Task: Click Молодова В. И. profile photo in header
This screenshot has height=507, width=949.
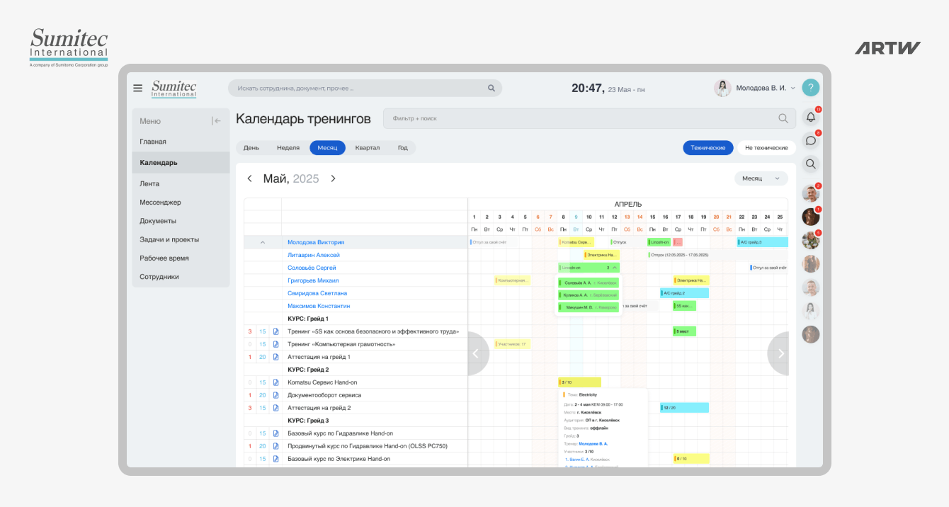Action: click(x=722, y=88)
